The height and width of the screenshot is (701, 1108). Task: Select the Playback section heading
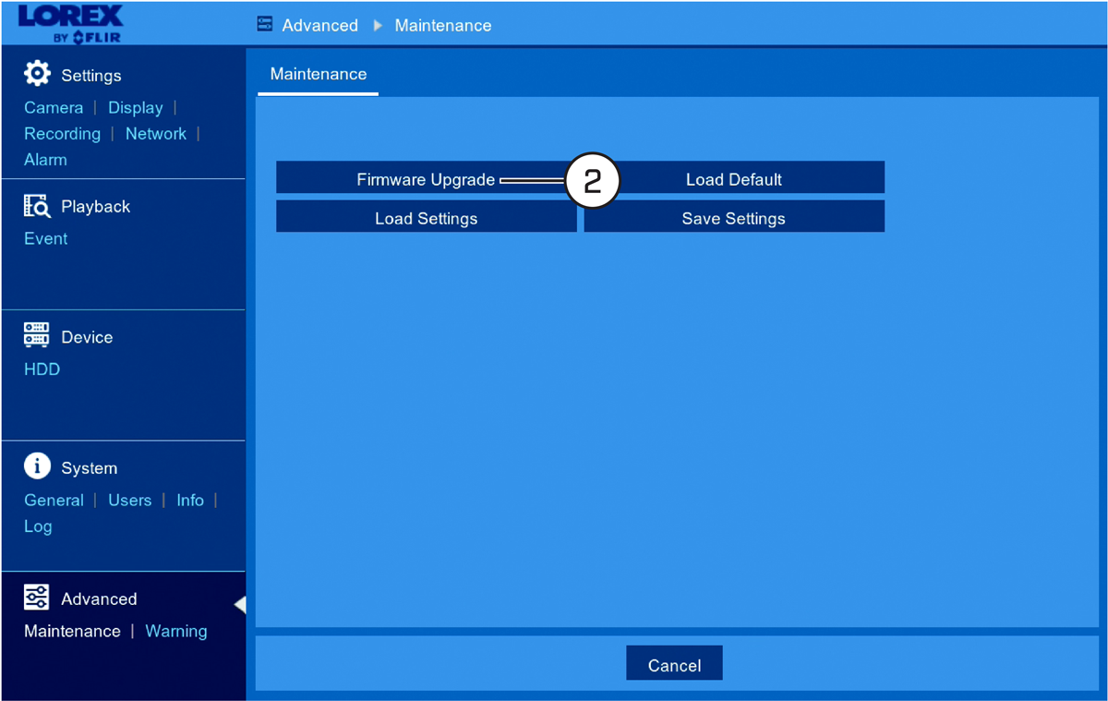point(96,207)
